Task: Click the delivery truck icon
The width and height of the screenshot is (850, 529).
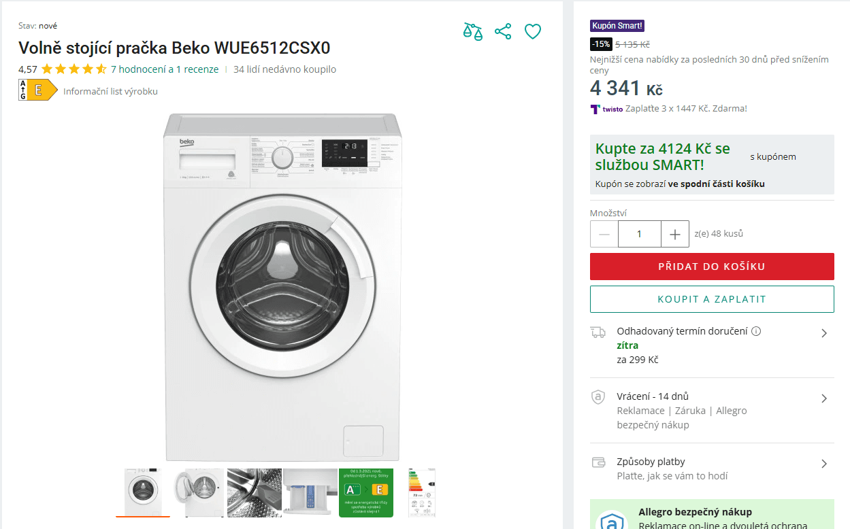Action: [x=598, y=331]
